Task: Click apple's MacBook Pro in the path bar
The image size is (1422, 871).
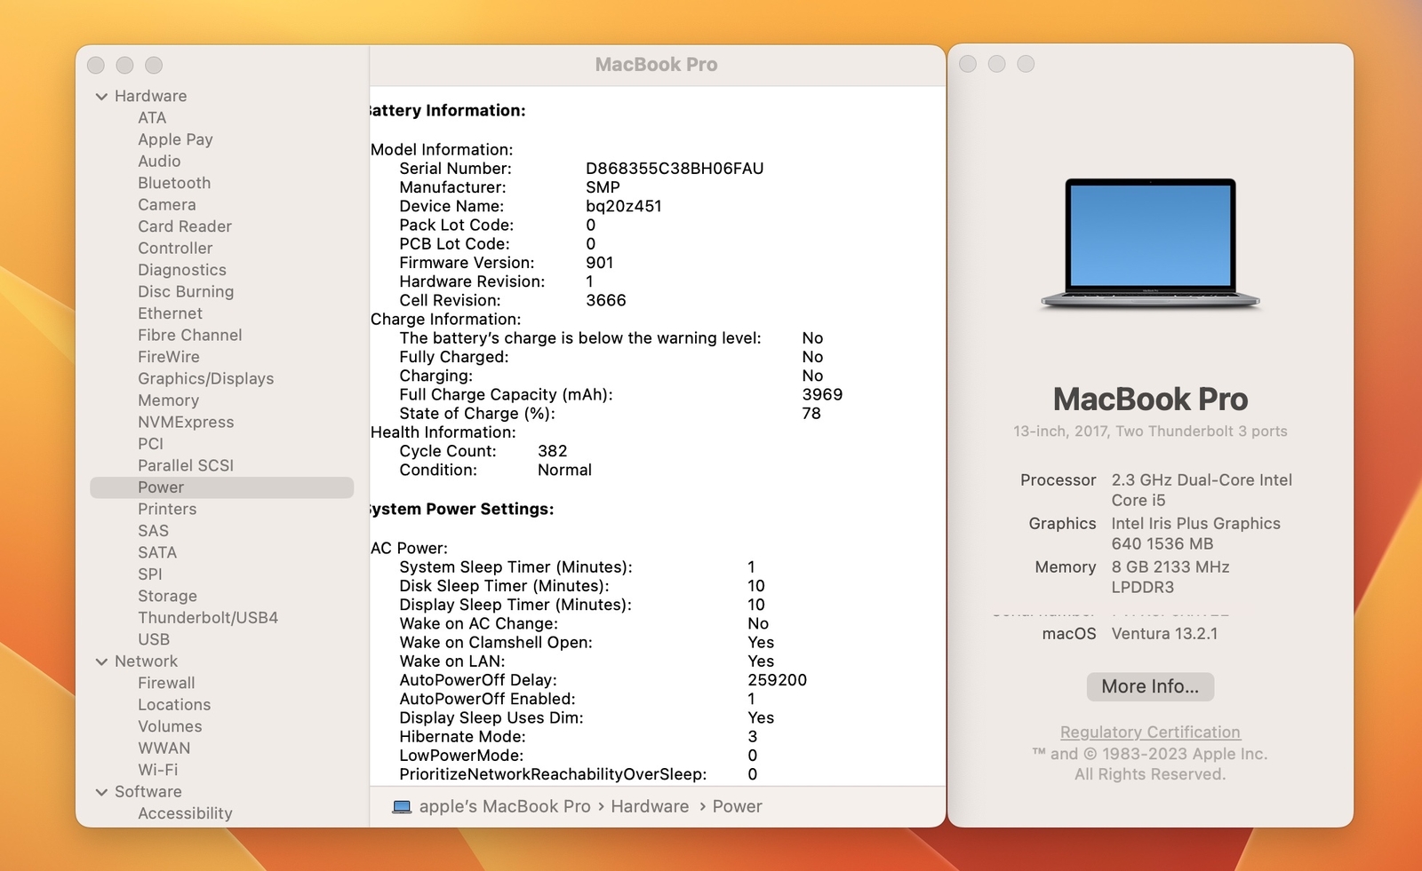Action: (505, 807)
